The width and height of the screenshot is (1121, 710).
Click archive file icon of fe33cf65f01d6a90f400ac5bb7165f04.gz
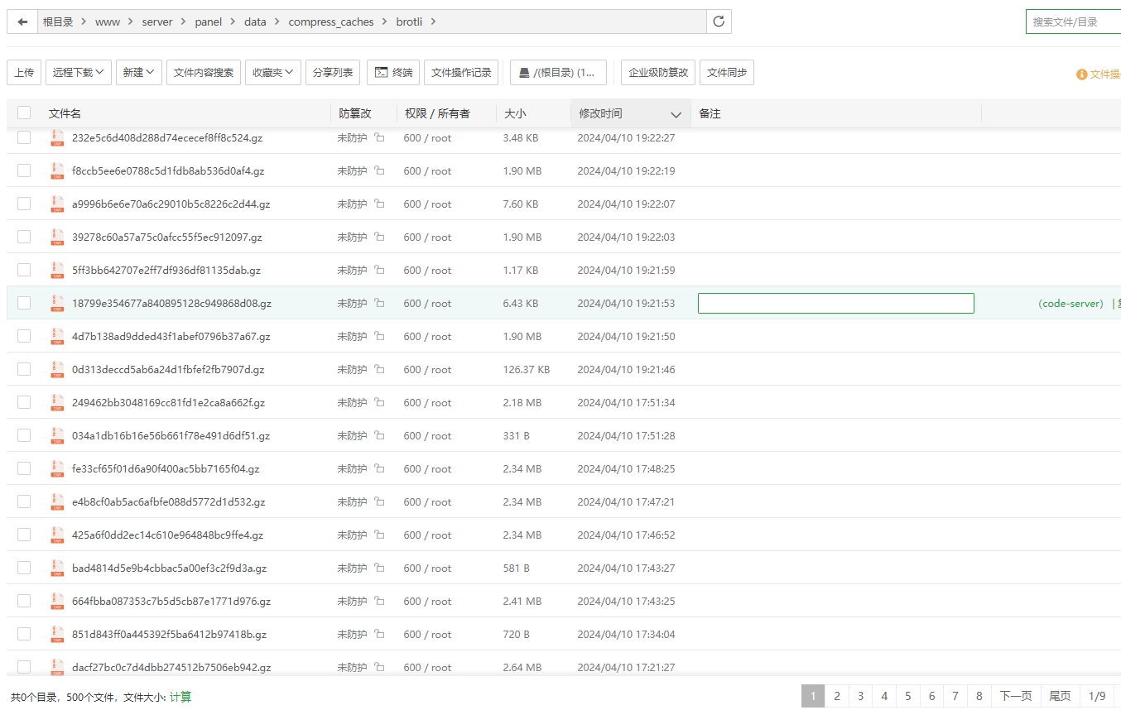[57, 468]
